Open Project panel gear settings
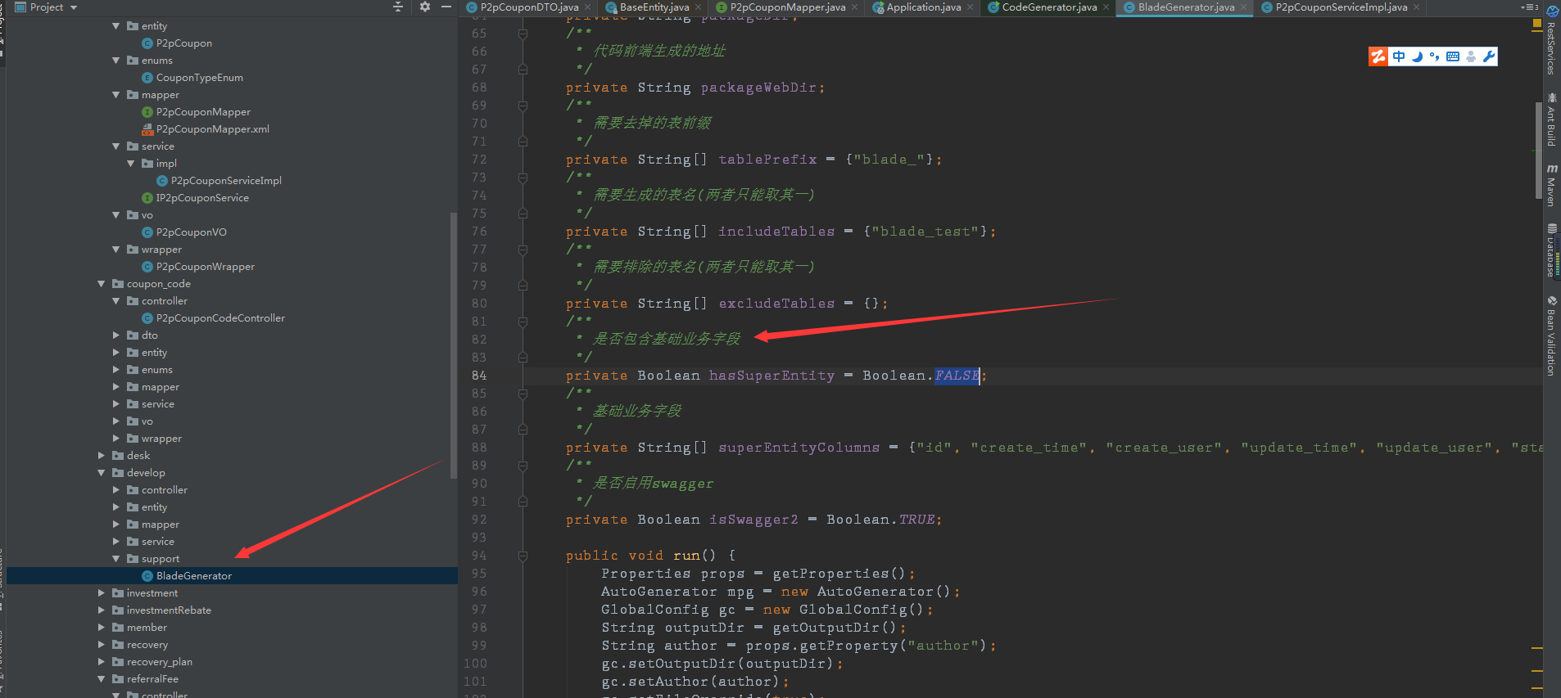 (x=424, y=7)
